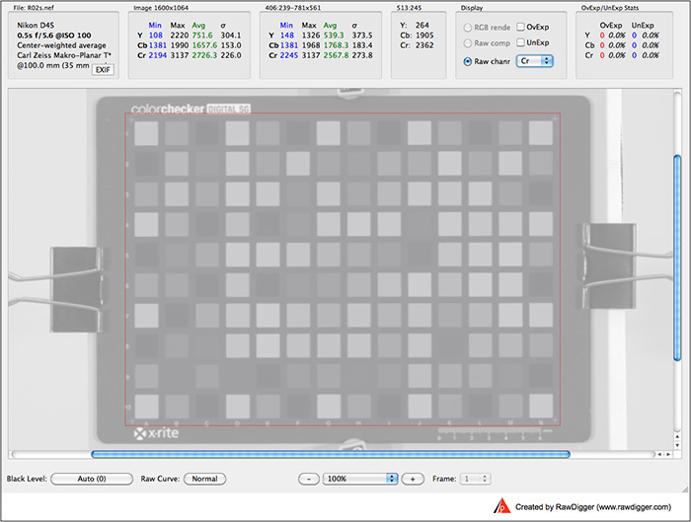Click the Cr average value 2726.3
This screenshot has width=691, height=522.
pyautogui.click(x=204, y=55)
